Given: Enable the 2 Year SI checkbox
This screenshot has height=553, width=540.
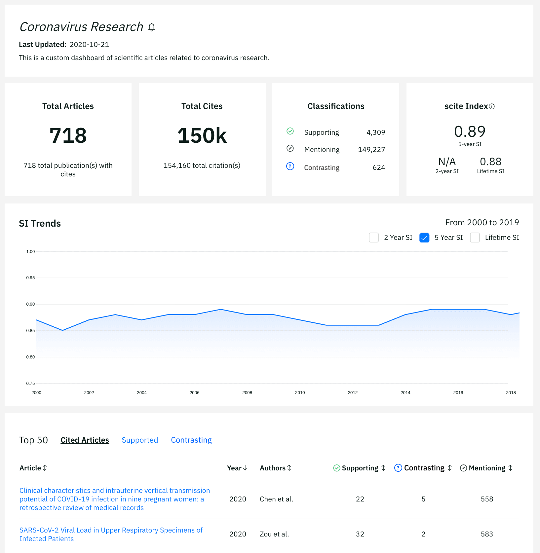Looking at the screenshot, I should point(373,238).
